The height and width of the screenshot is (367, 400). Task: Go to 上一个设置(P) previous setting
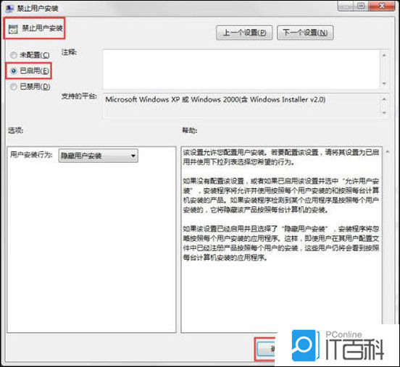coord(244,33)
